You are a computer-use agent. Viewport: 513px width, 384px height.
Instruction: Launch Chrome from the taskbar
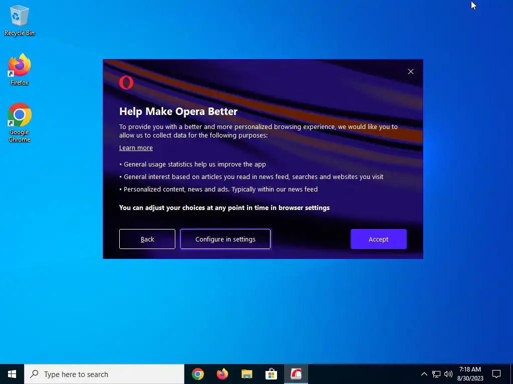(x=197, y=374)
